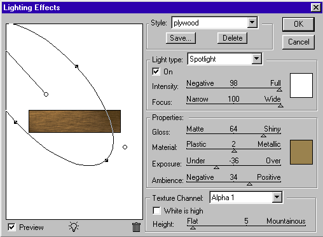Click the Positive label on Ambience slider
The height and width of the screenshot is (237, 323).
click(269, 177)
